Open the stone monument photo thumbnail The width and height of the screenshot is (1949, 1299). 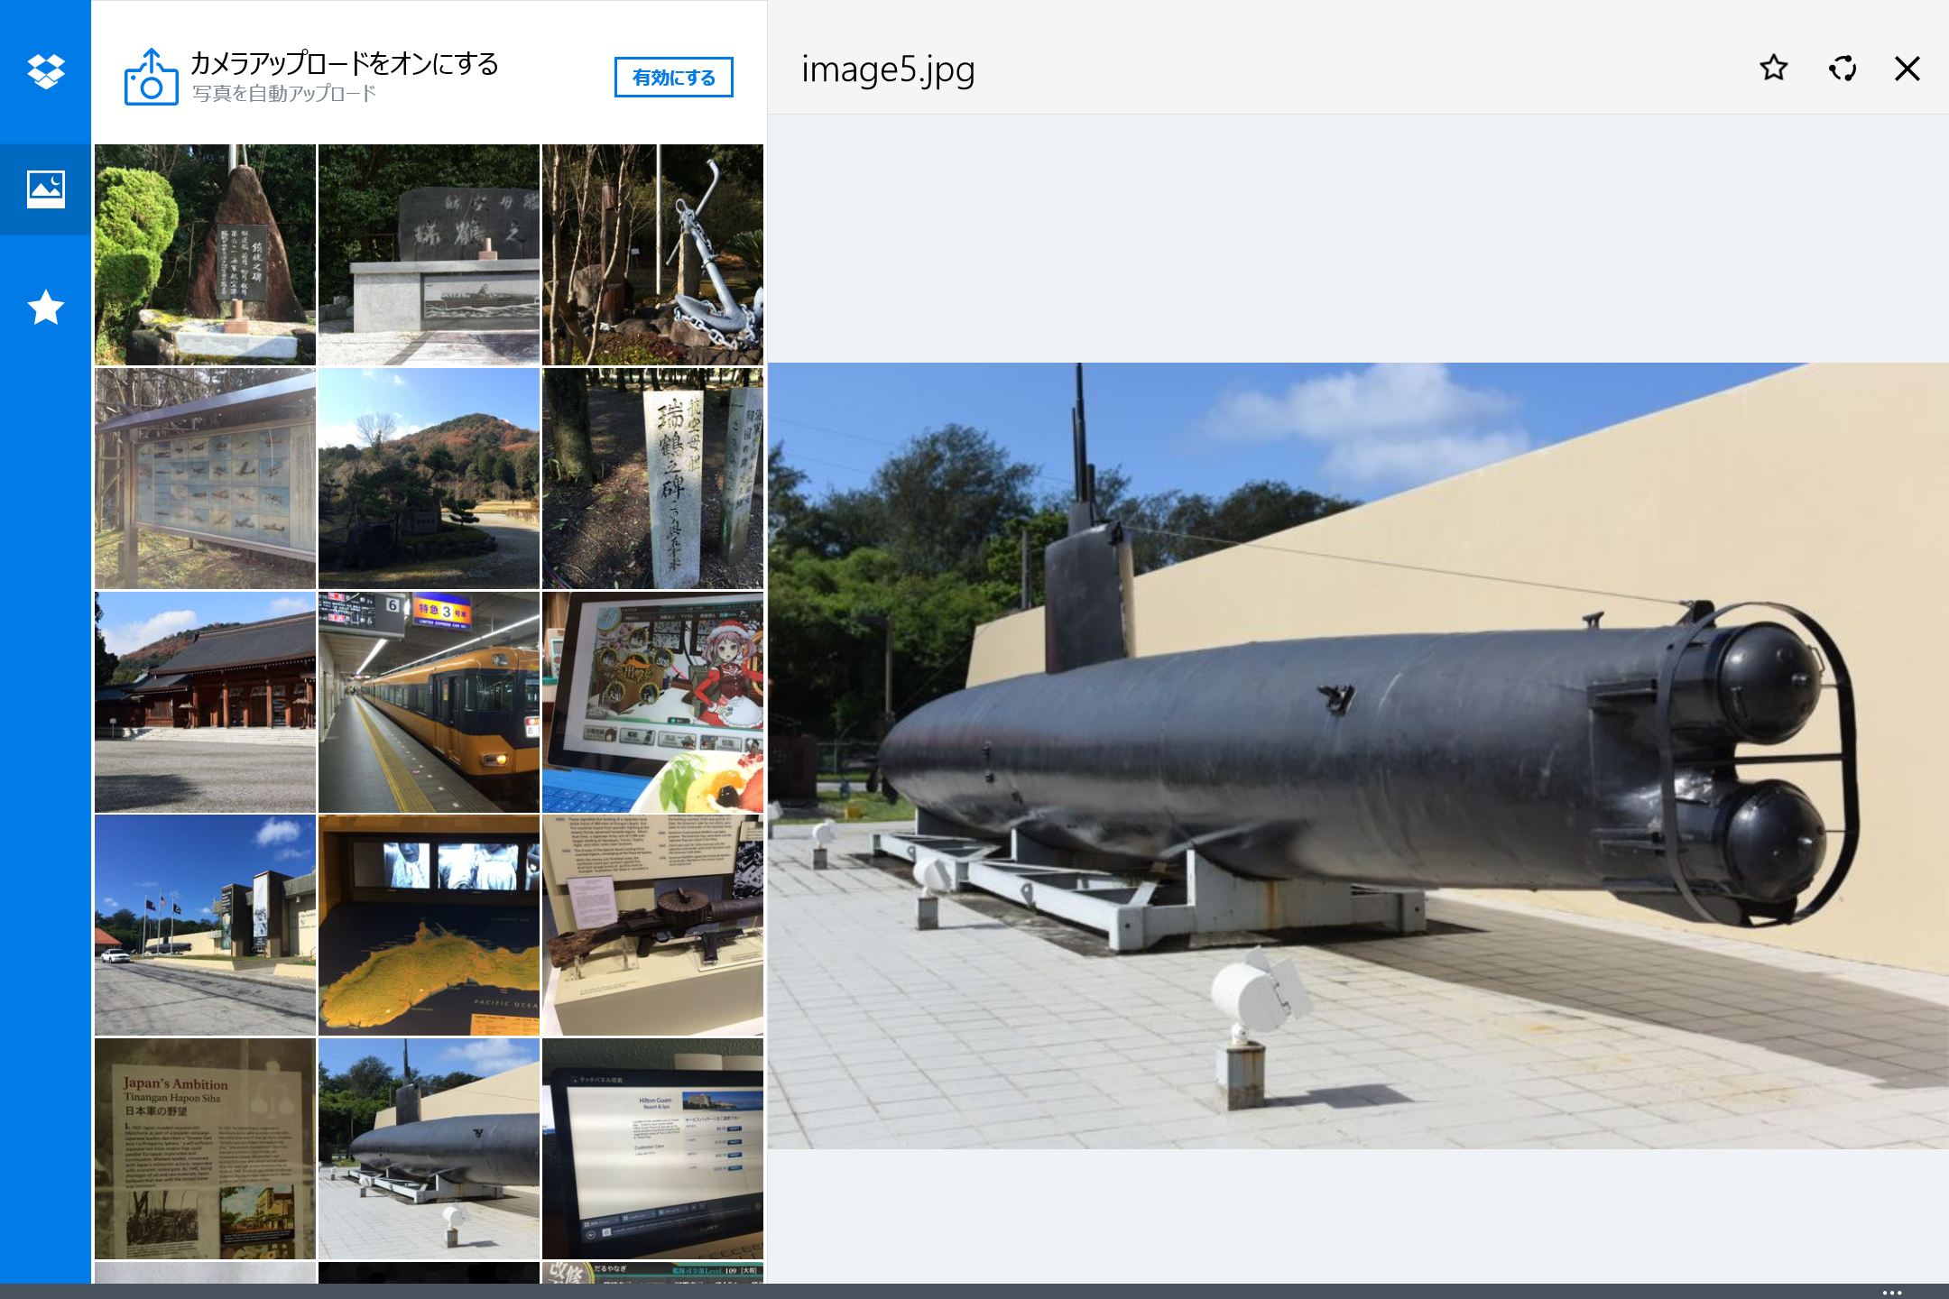(205, 255)
